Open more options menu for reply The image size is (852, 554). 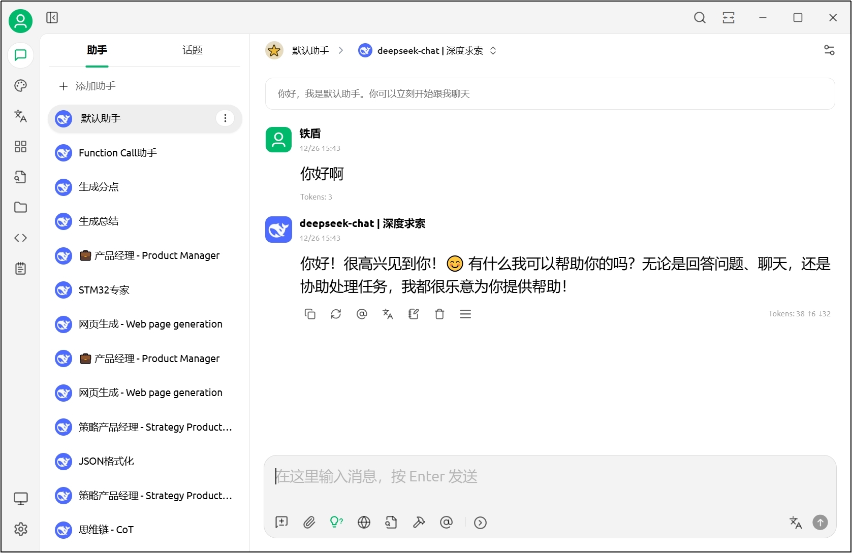pyautogui.click(x=465, y=314)
